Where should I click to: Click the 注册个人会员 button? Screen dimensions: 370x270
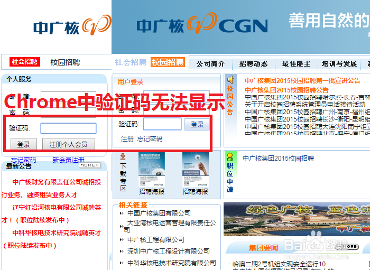pos(68,144)
